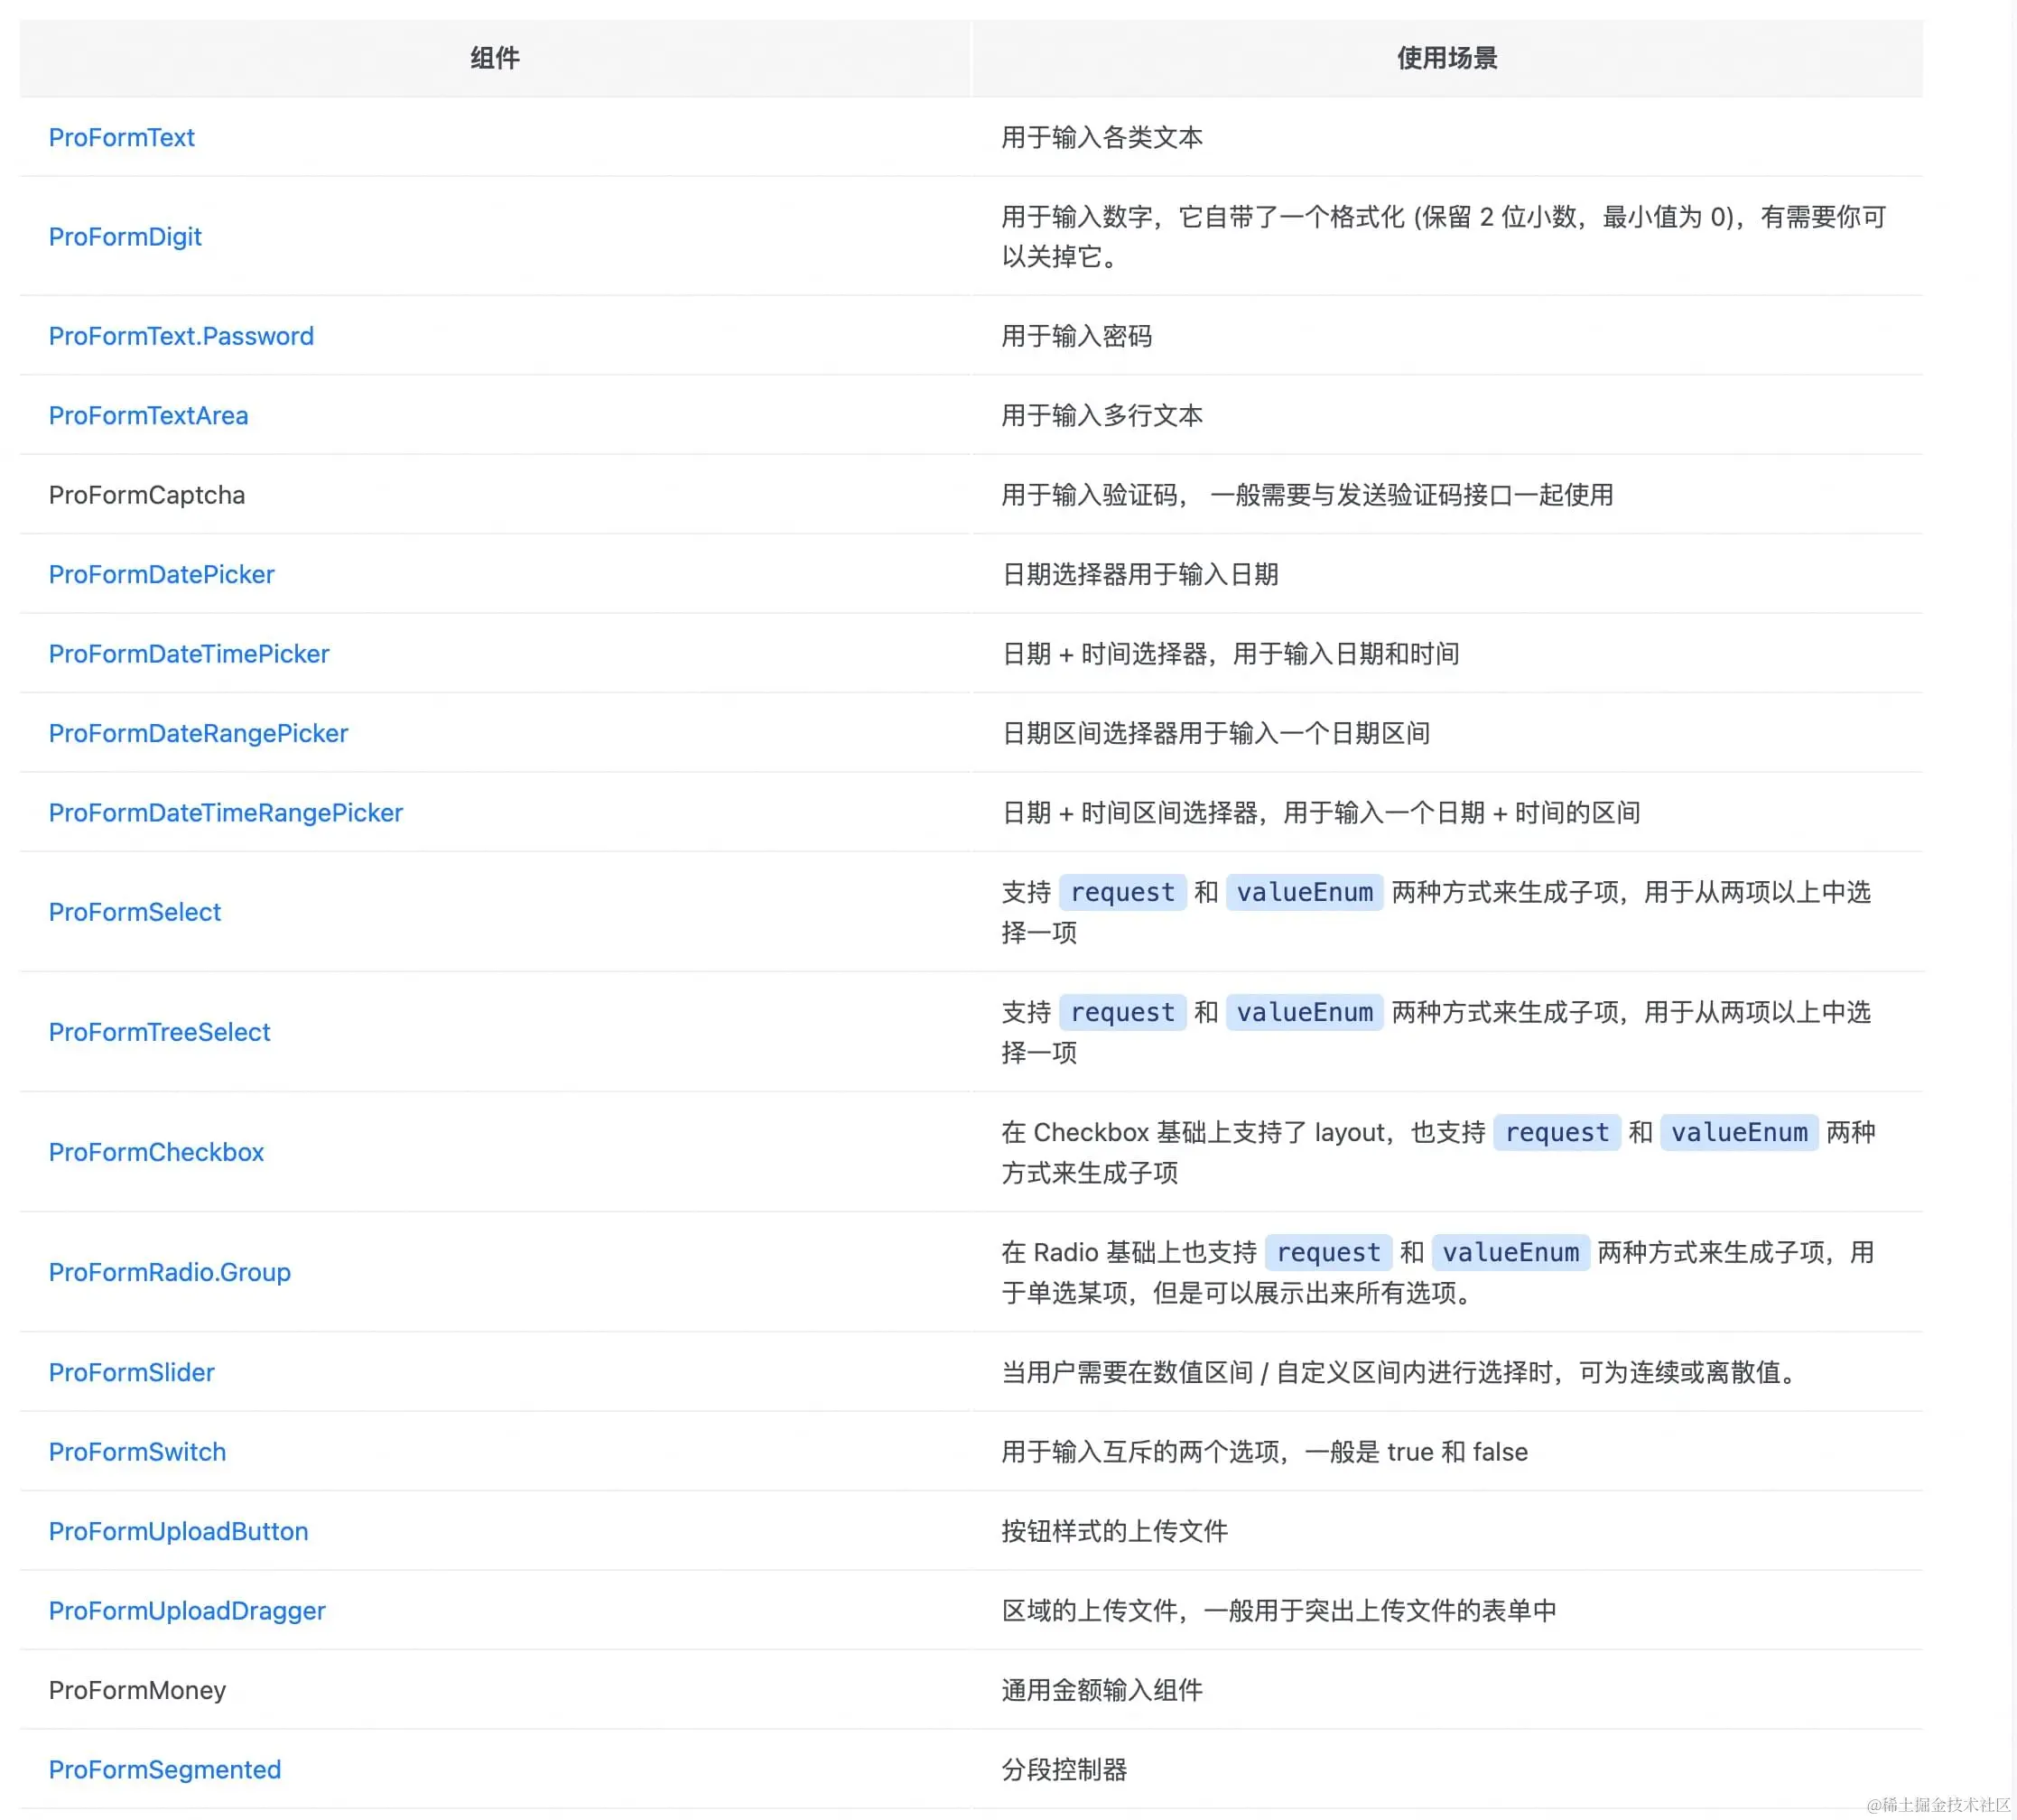
Task: Open the ProFormUploadButton link
Action: pyautogui.click(x=178, y=1531)
